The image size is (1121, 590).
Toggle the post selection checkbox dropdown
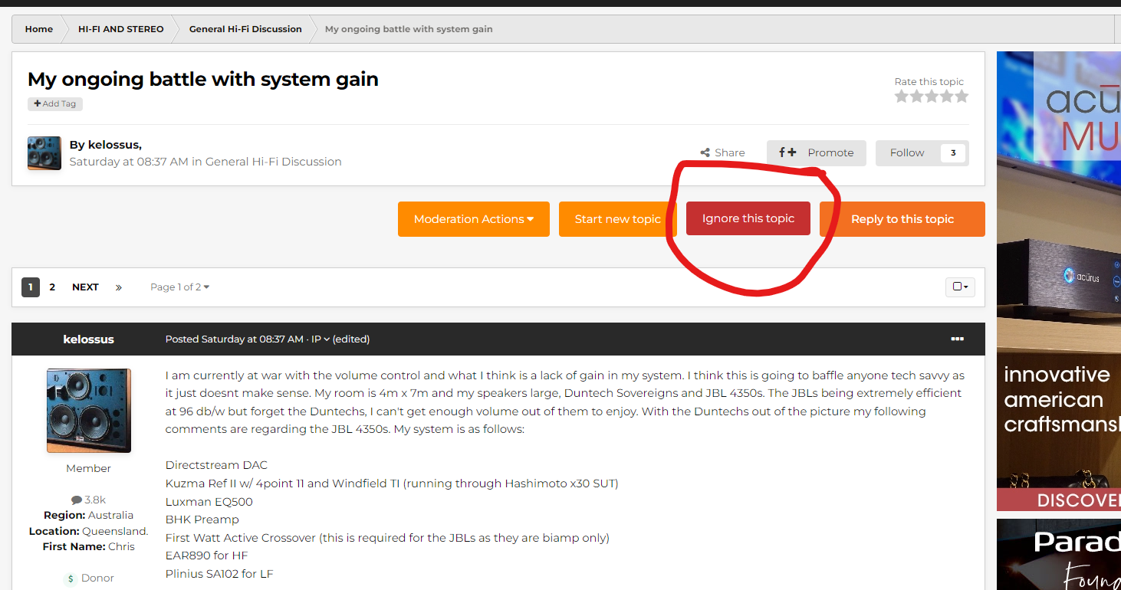click(960, 287)
